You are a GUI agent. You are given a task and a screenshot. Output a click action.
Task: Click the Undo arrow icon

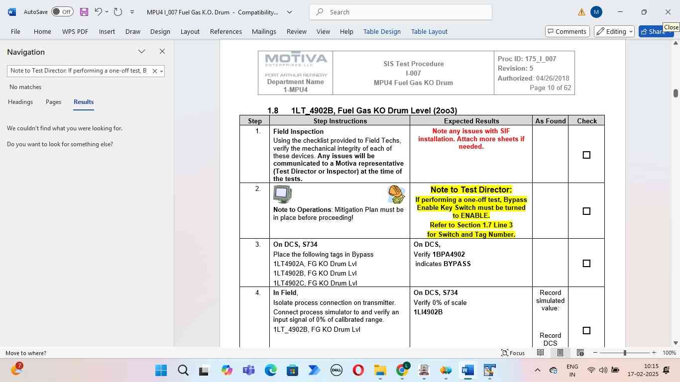[98, 12]
